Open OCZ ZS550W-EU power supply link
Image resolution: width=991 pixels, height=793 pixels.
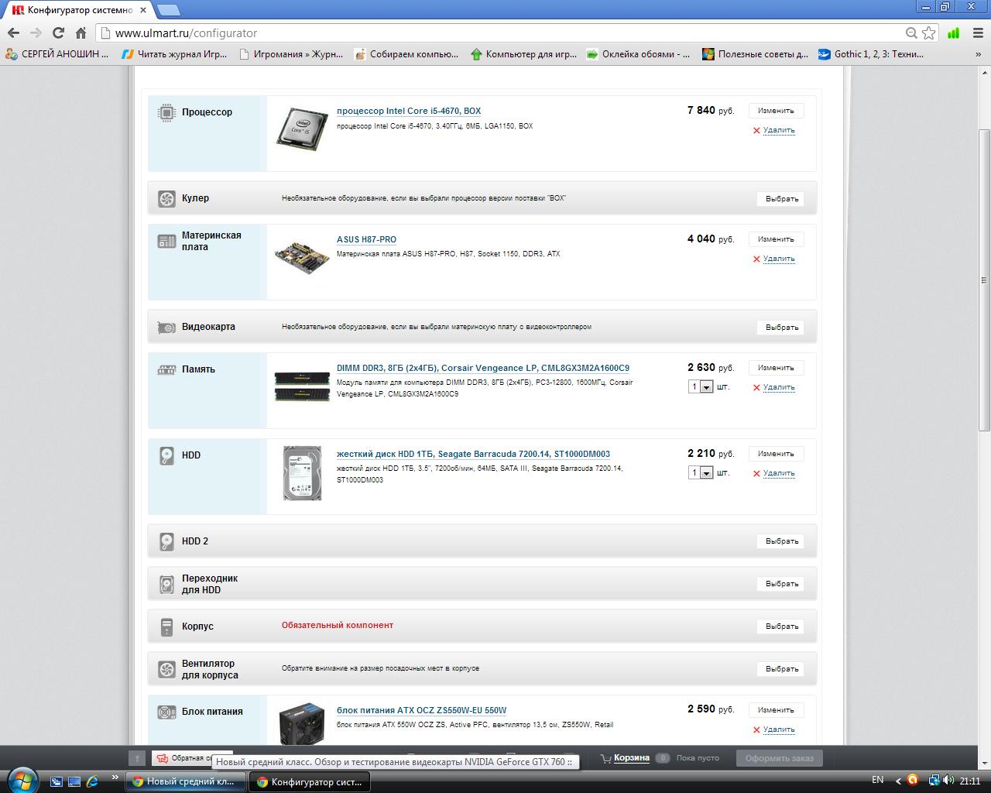click(x=421, y=711)
